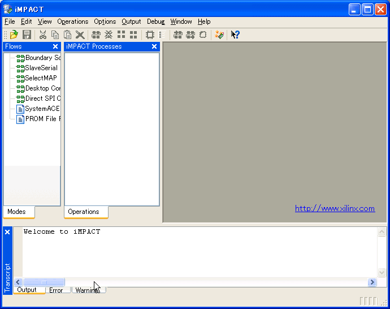Image resolution: width=390 pixels, height=309 pixels.
Task: Click the Copy toolbar icon
Action: [x=55, y=35]
